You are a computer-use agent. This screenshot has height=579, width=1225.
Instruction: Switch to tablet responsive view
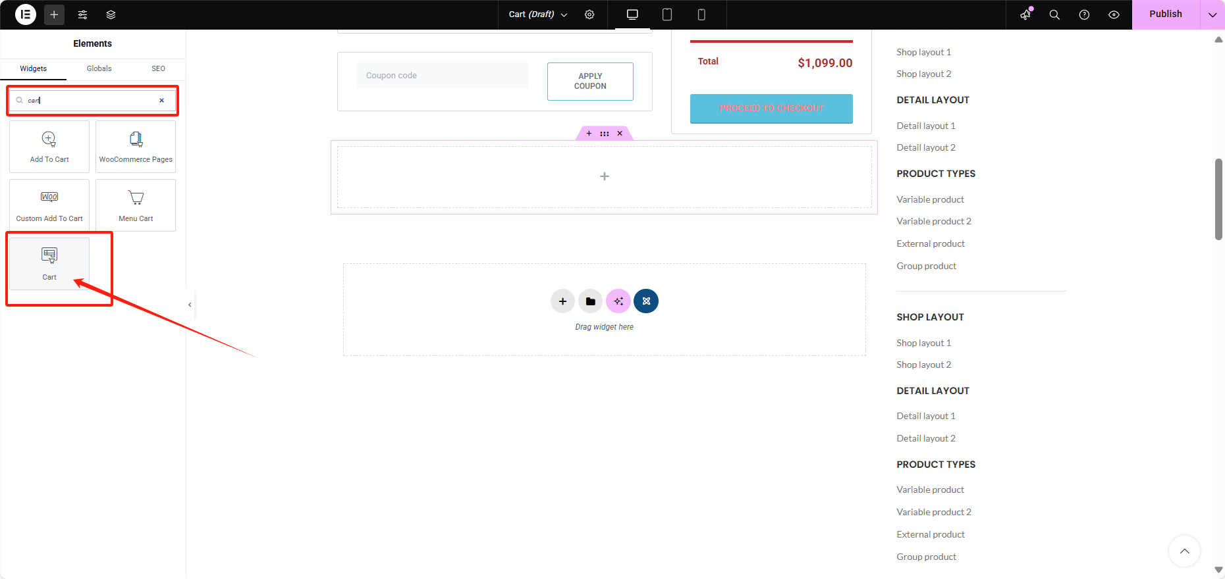(x=667, y=14)
